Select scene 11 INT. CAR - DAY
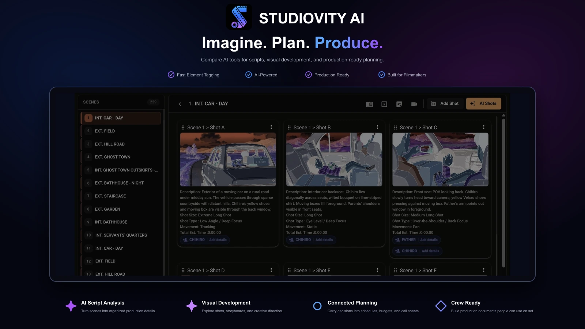 (x=121, y=248)
